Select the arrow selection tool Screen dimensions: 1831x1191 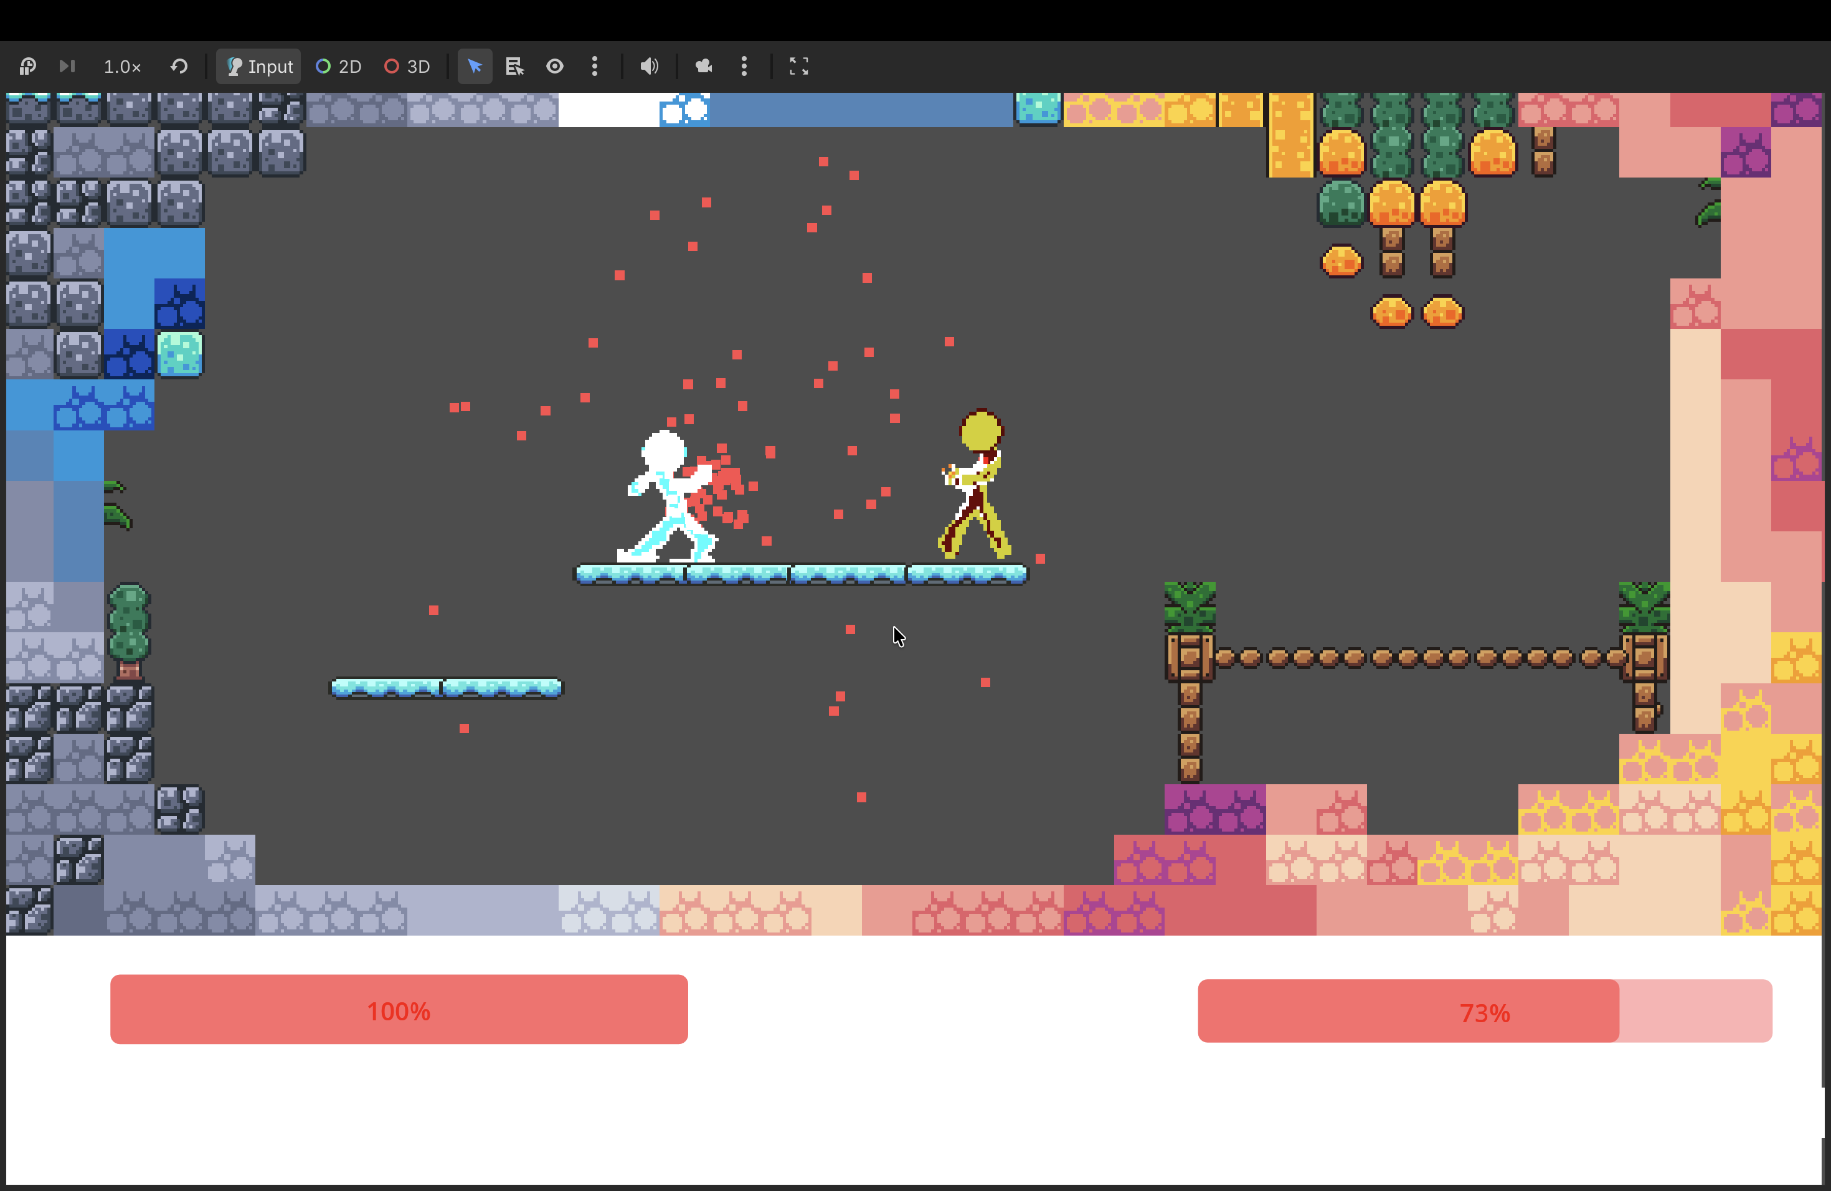475,67
